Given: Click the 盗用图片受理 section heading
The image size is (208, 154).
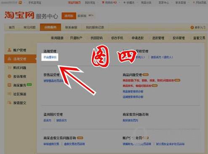Looking at the screenshot, I should (x=53, y=114).
